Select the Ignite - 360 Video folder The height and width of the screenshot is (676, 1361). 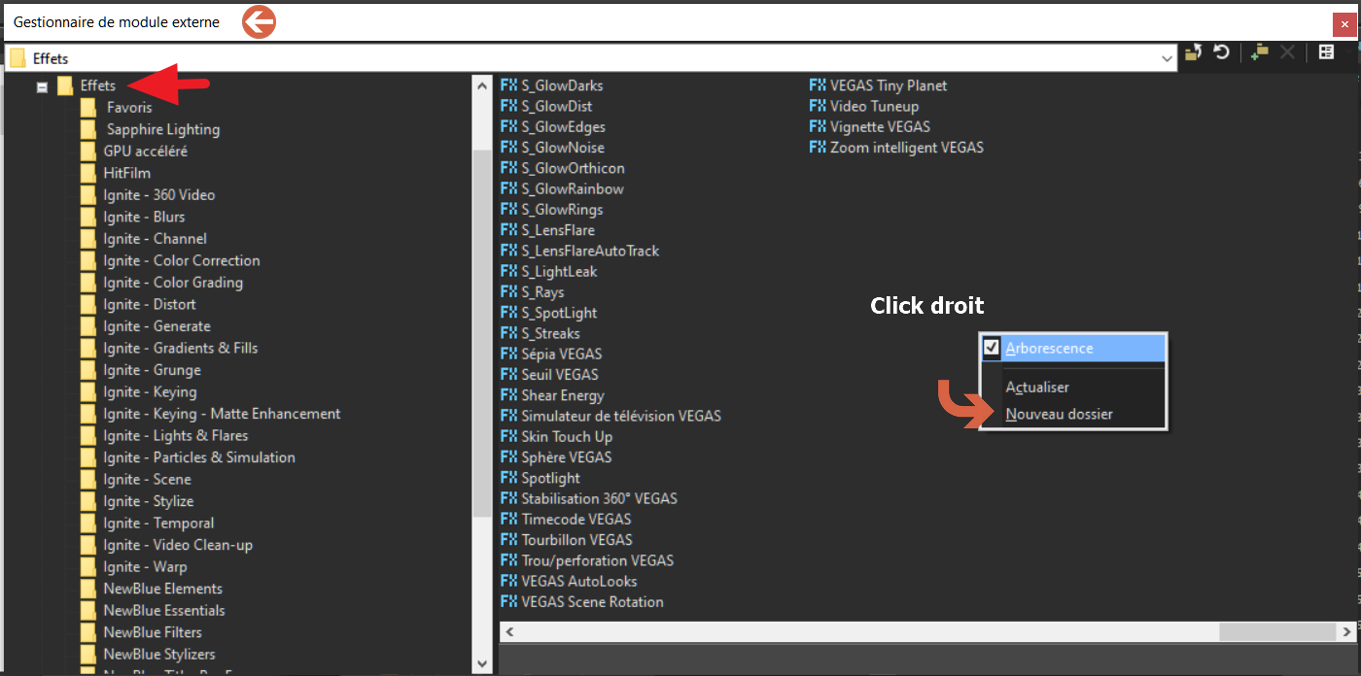point(159,195)
